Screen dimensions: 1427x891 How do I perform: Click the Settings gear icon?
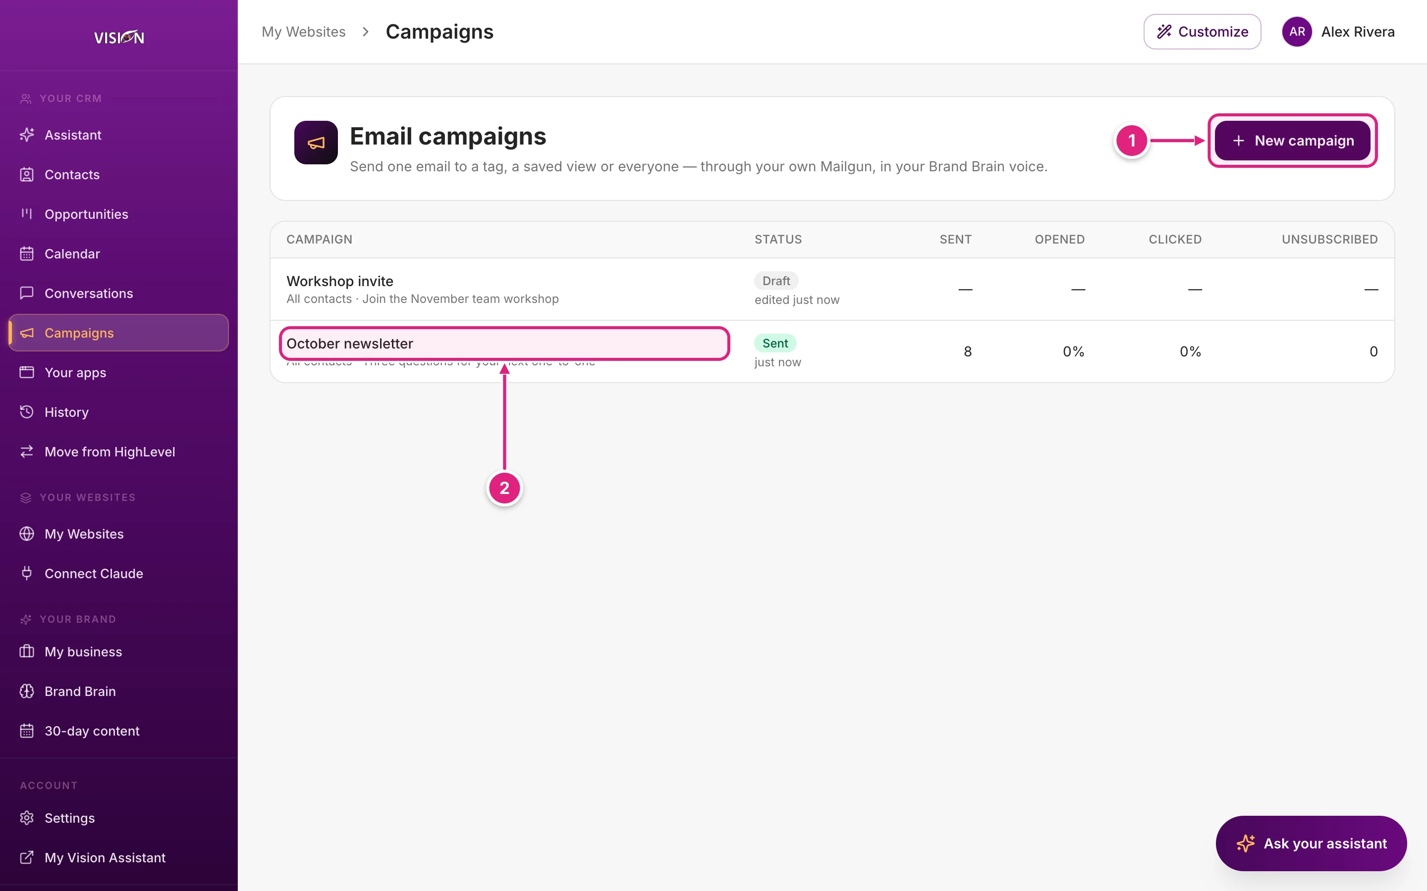(27, 818)
